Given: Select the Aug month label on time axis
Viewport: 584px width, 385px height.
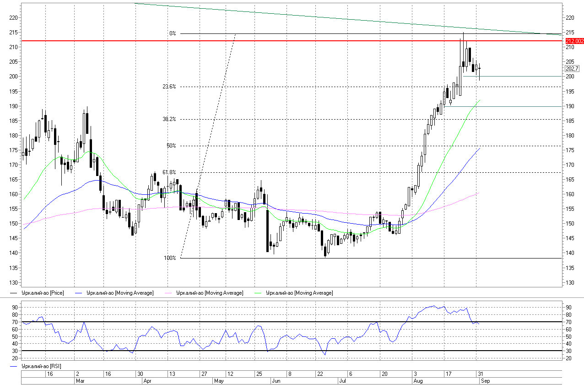Looking at the screenshot, I should (418, 381).
